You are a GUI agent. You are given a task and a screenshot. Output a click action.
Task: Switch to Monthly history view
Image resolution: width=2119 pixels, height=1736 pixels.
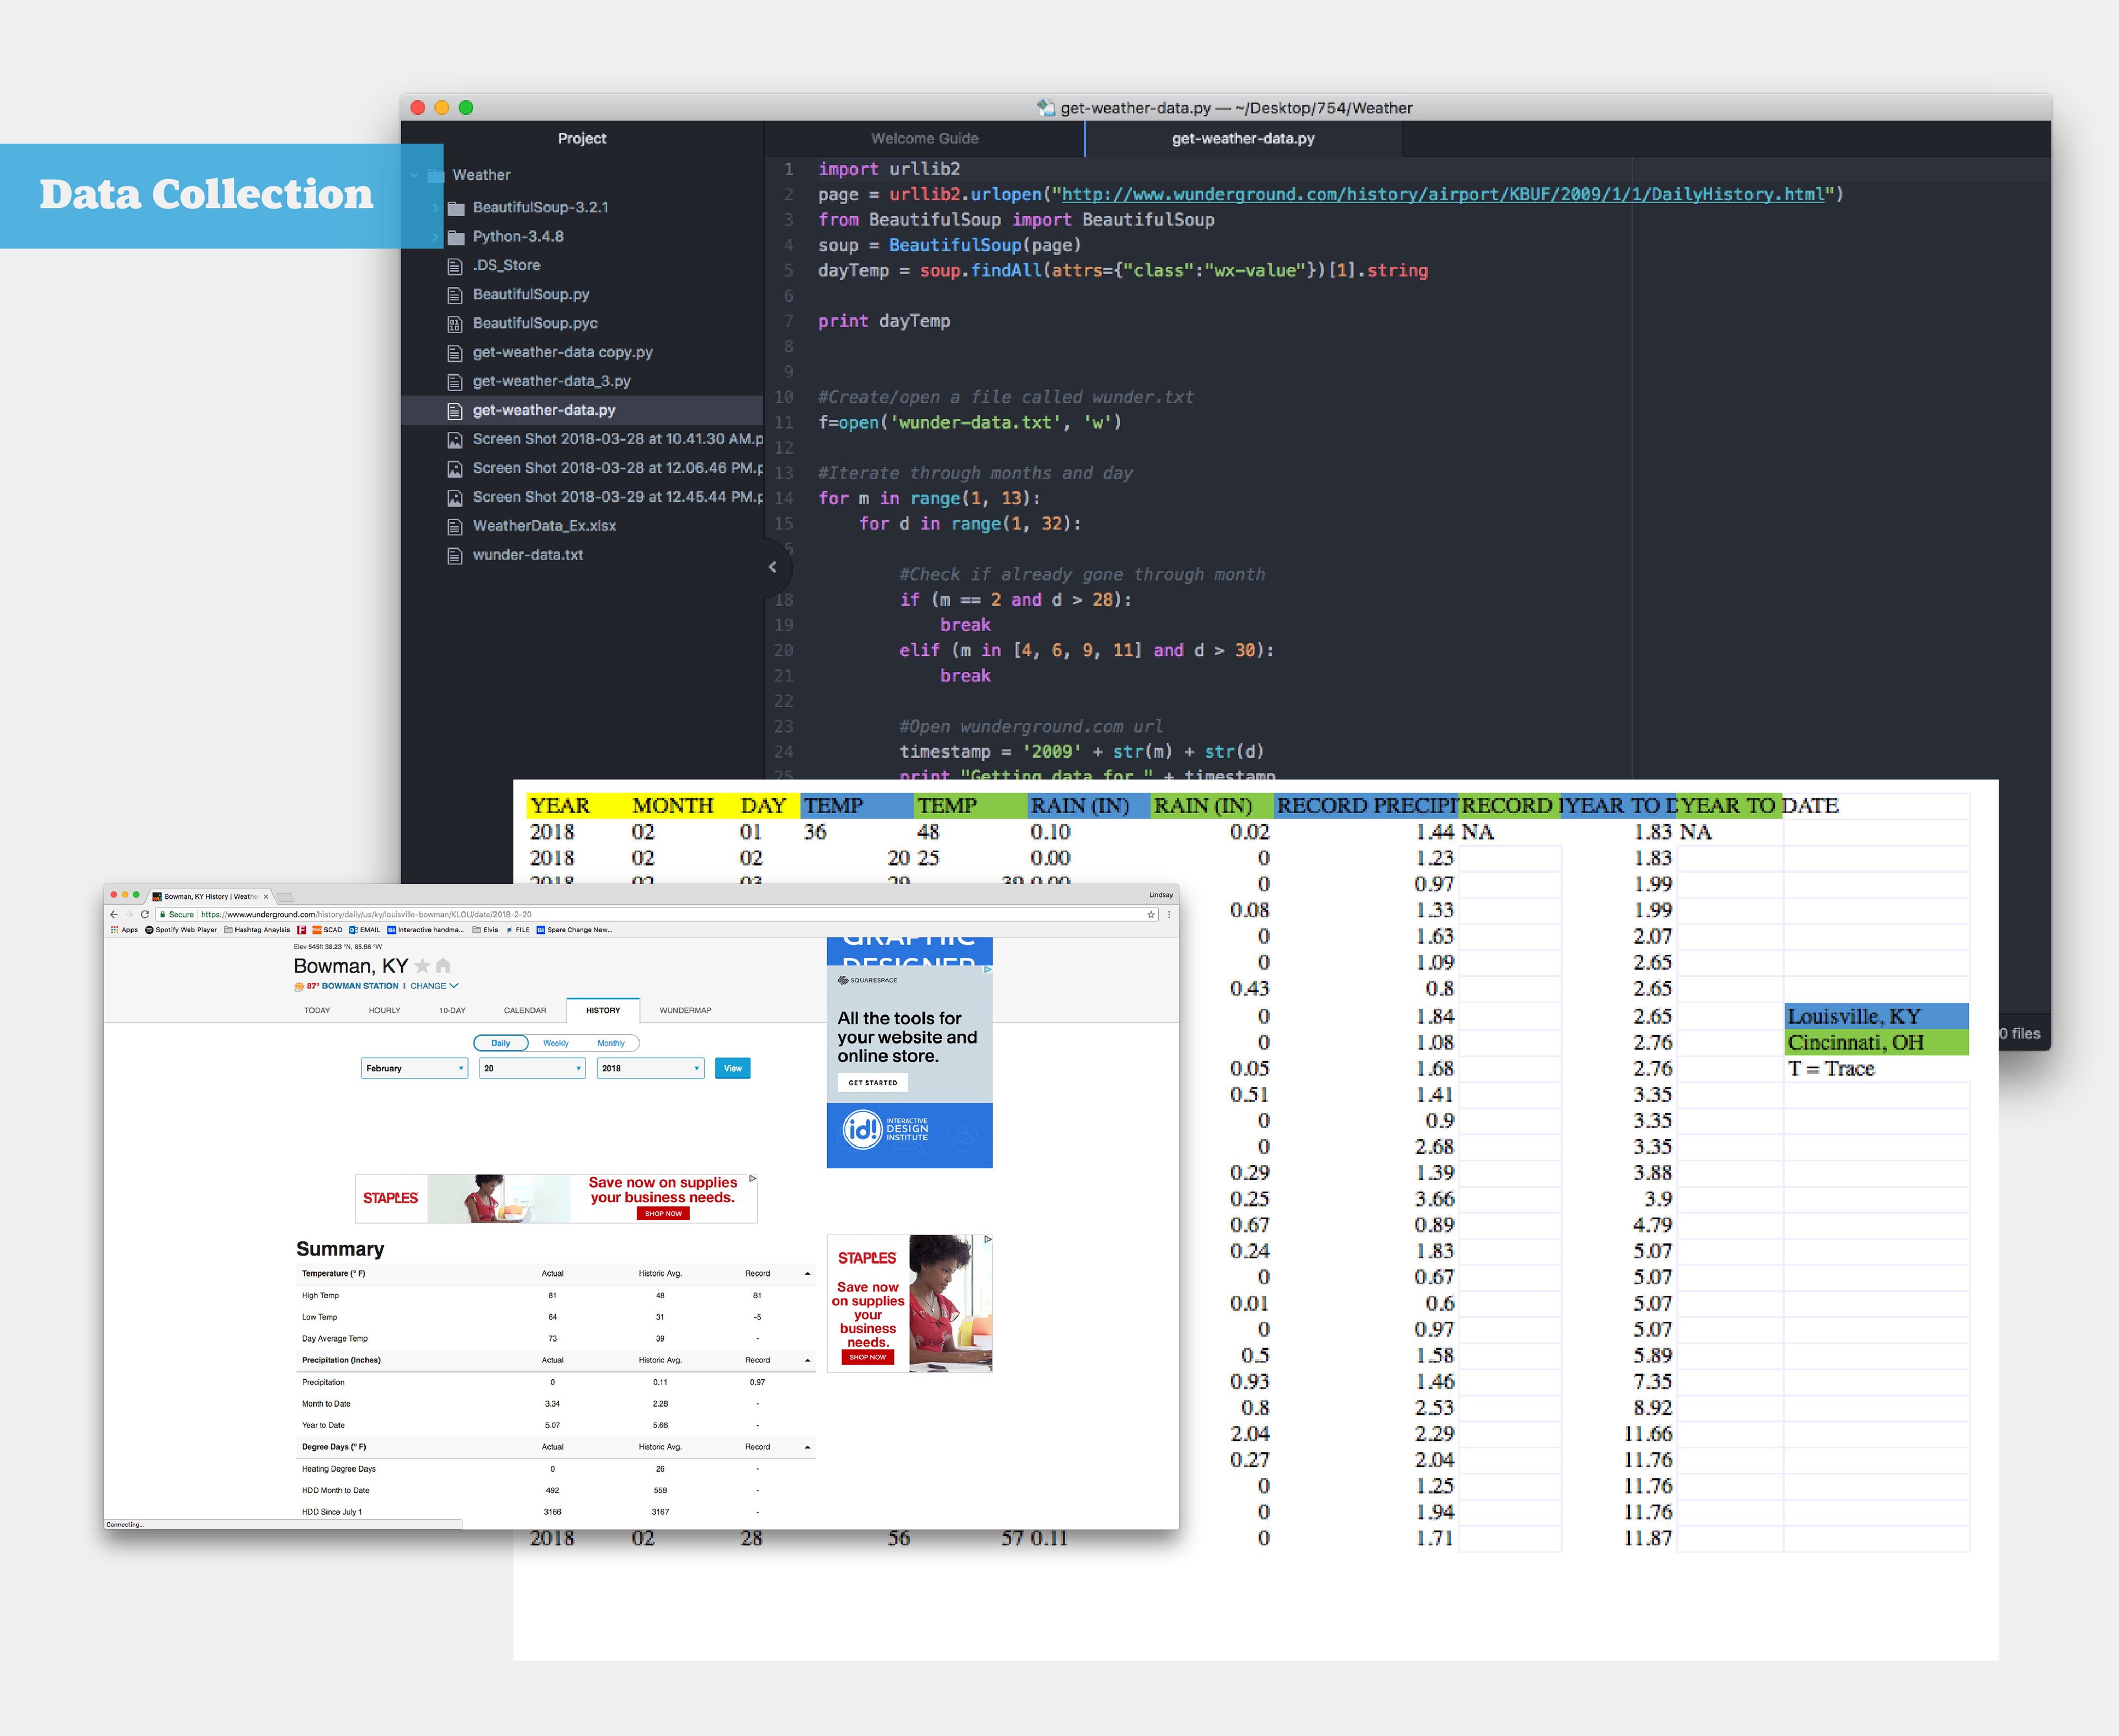click(610, 1043)
